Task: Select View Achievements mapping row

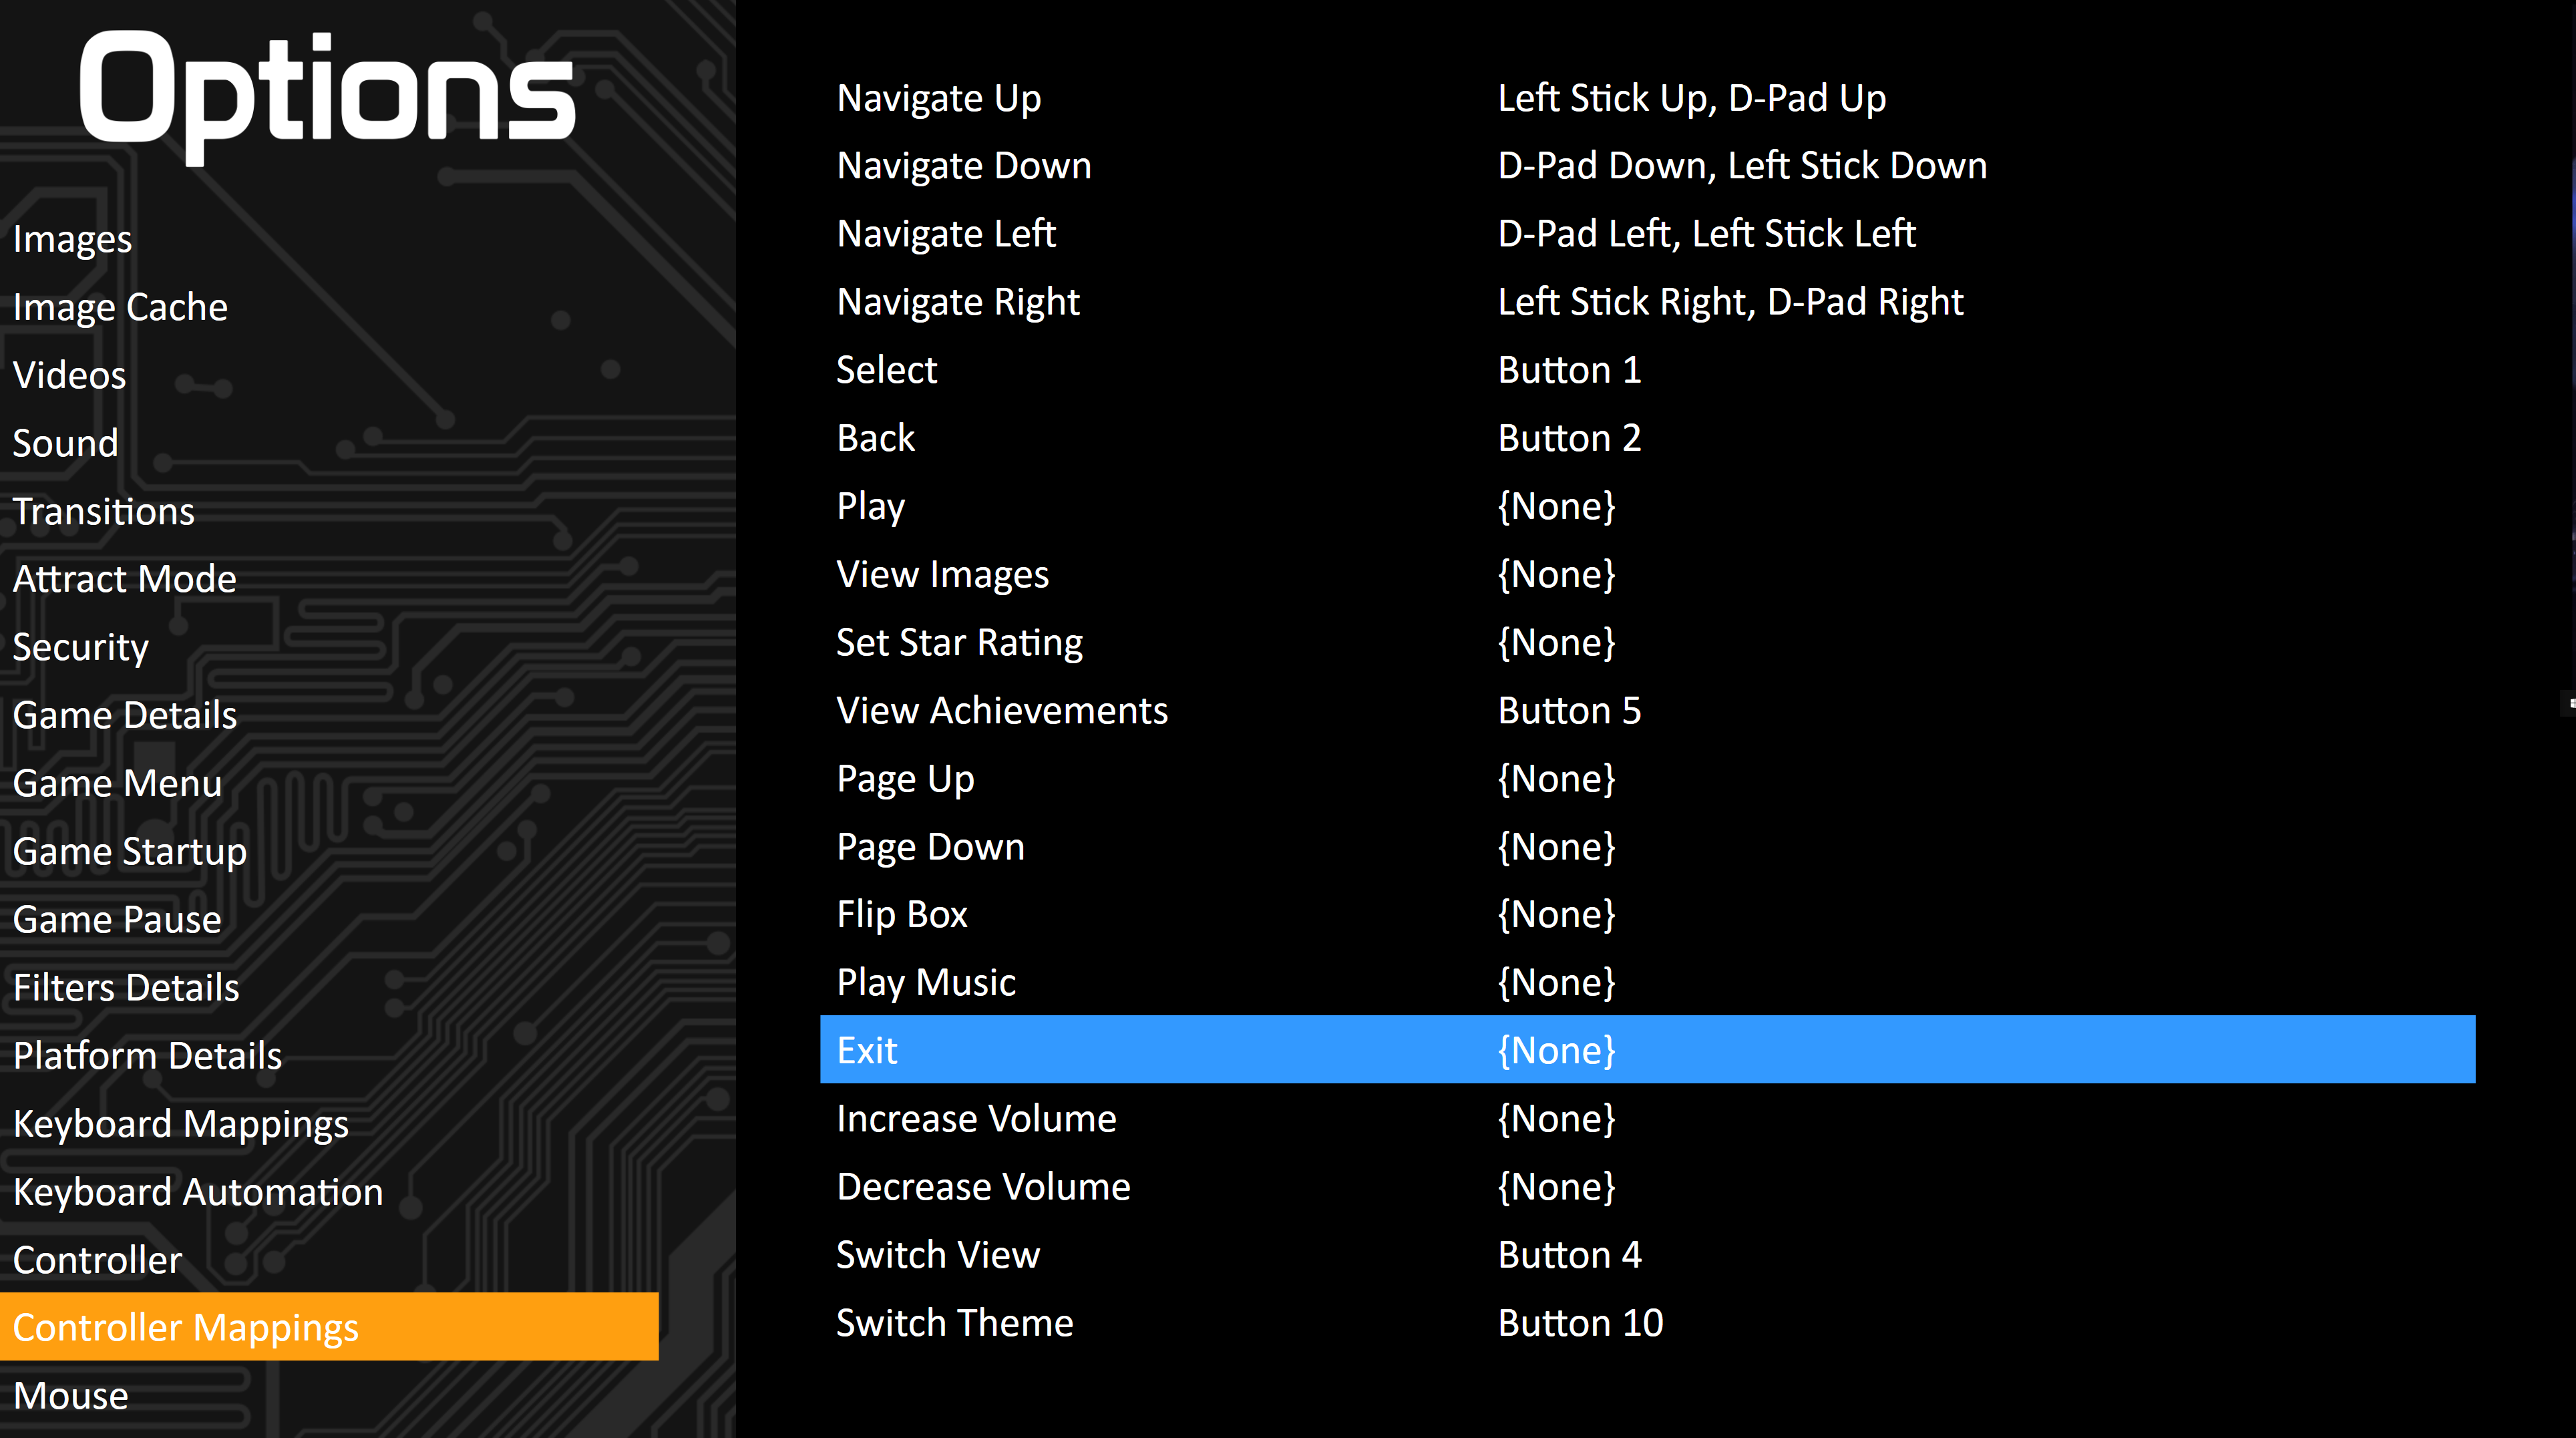Action: pyautogui.click(x=1648, y=710)
